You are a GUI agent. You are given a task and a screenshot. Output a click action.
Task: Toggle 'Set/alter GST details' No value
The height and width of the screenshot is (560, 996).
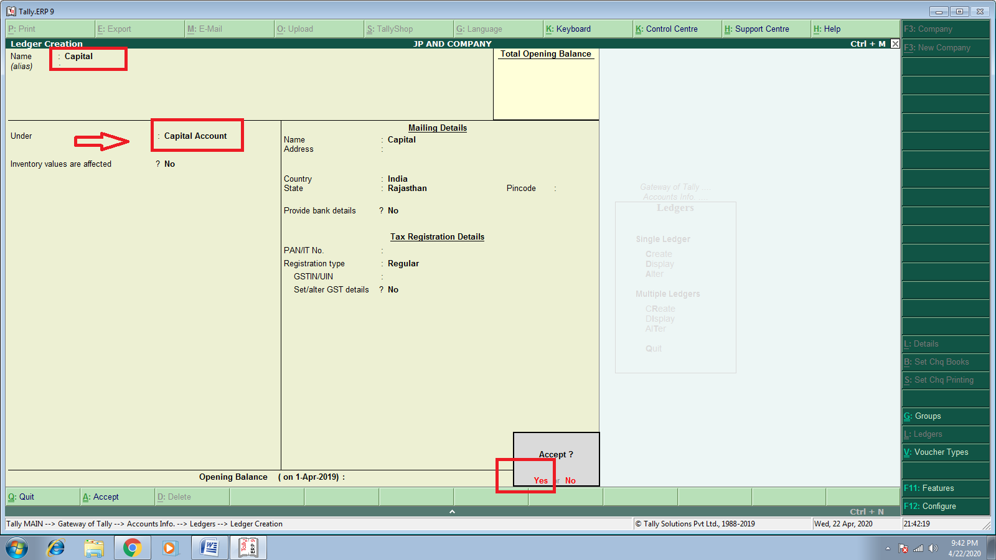pos(393,289)
